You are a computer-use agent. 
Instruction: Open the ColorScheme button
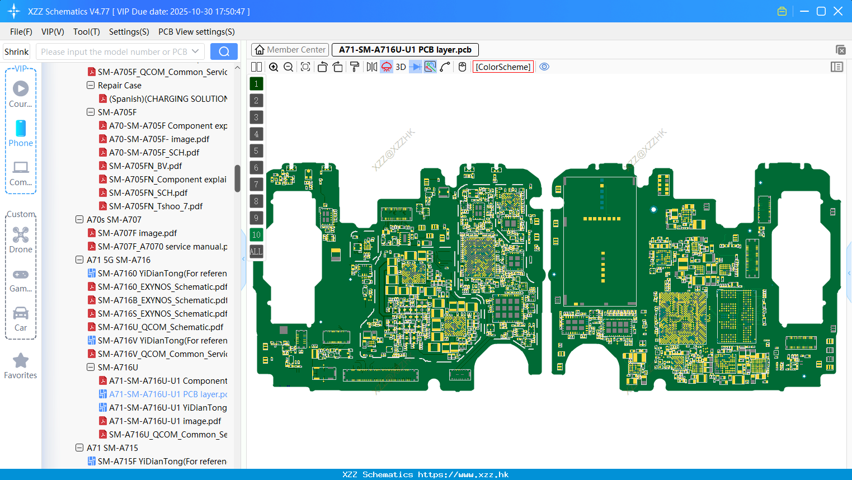[x=503, y=67]
